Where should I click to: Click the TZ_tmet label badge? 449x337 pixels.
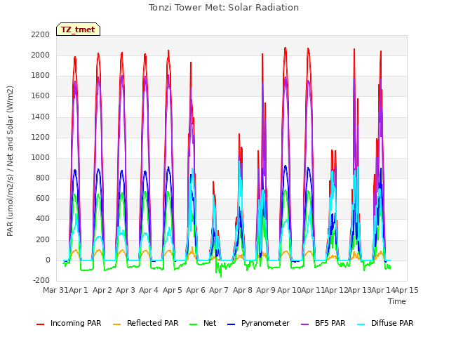78,29
